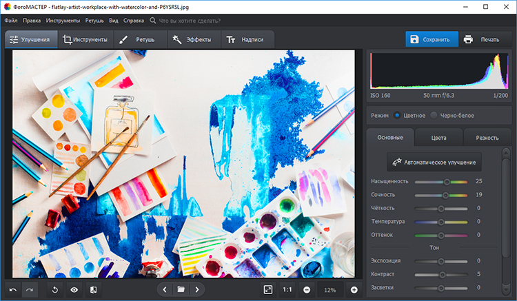Click the Автоматическое улучшение button
Image resolution: width=517 pixels, height=301 pixels.
tap(434, 162)
